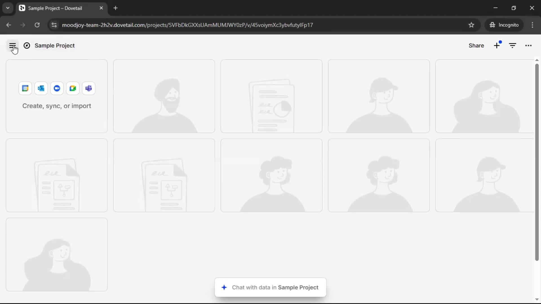
Task: Open the plus add-new icon
Action: (497, 46)
